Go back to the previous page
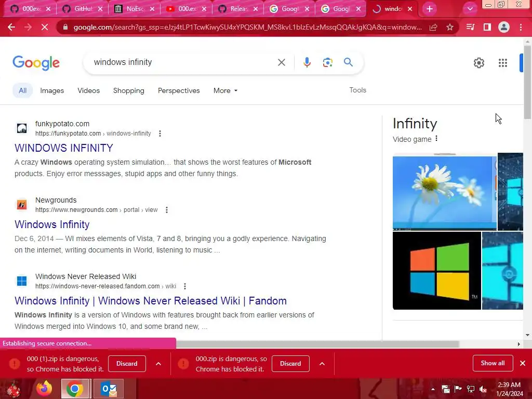 point(11,27)
